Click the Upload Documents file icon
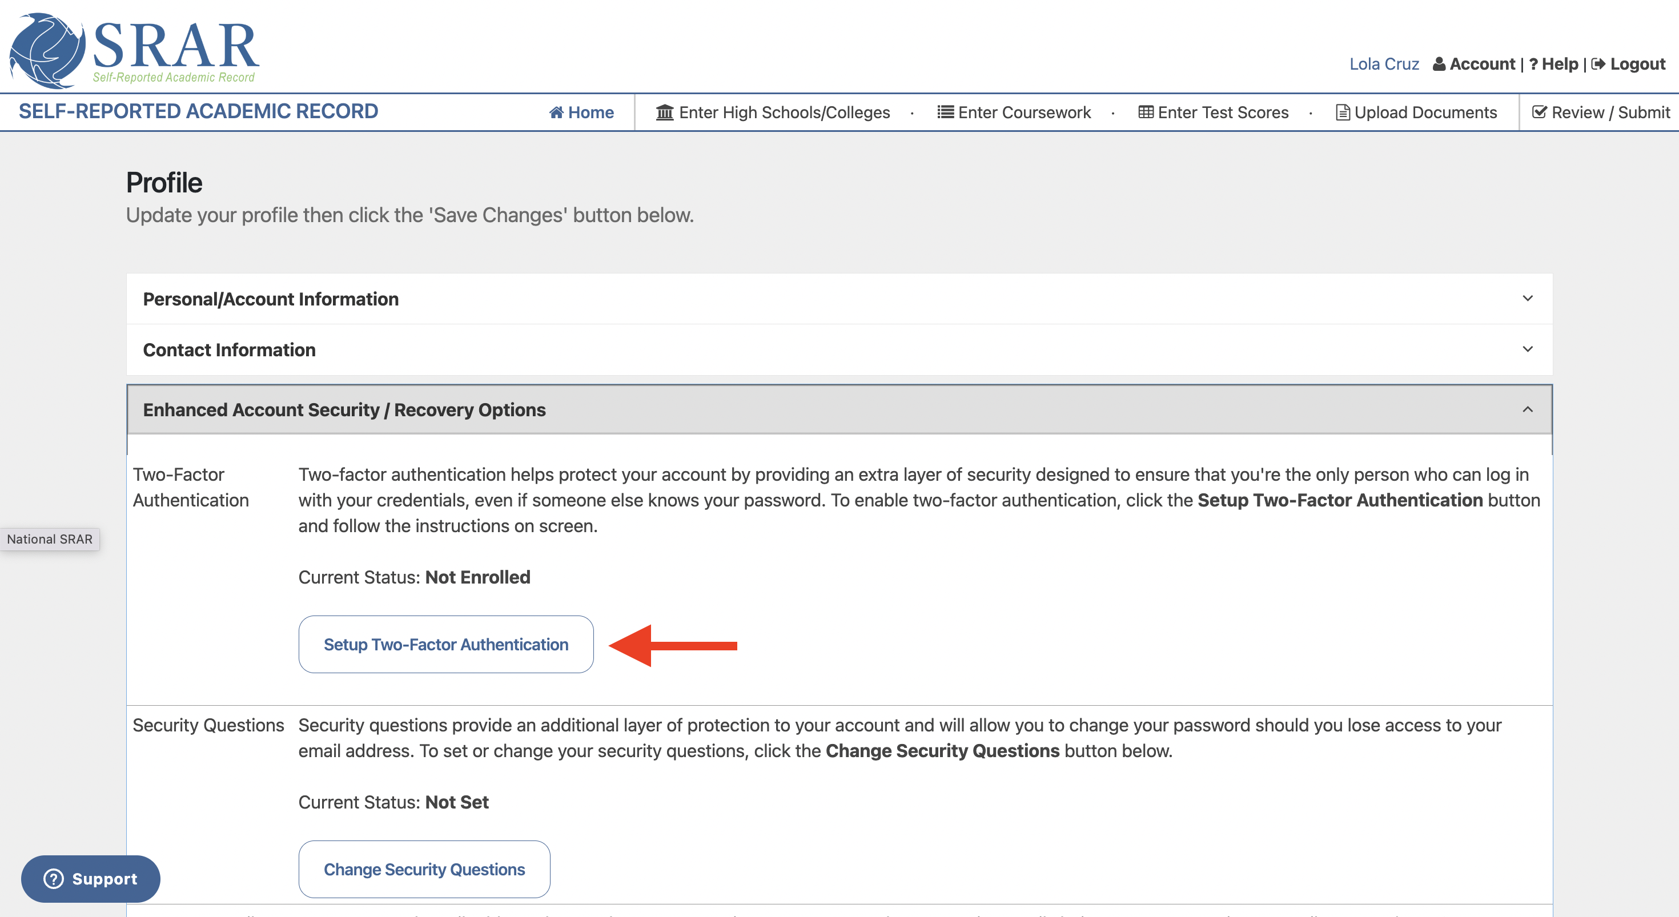 [1342, 112]
